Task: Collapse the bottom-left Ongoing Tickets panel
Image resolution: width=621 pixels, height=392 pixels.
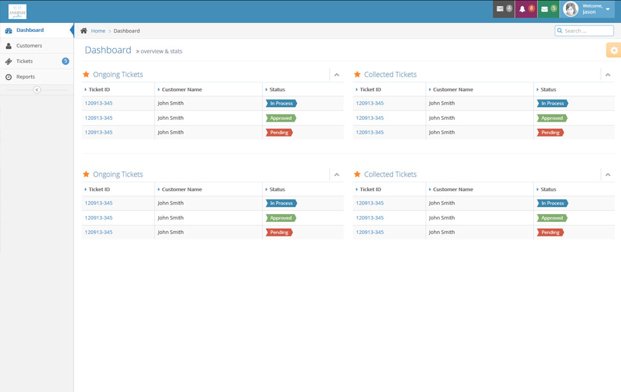Action: [x=336, y=175]
